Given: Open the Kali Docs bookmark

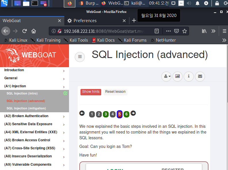Looking at the screenshot, I should coord(104,40).
